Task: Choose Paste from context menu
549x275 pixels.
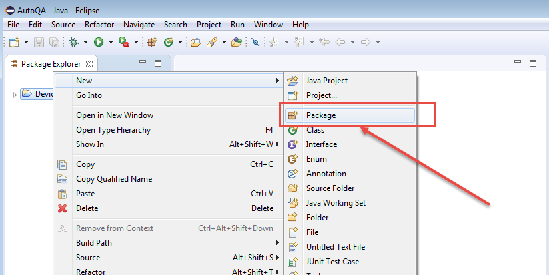Action: [169, 194]
